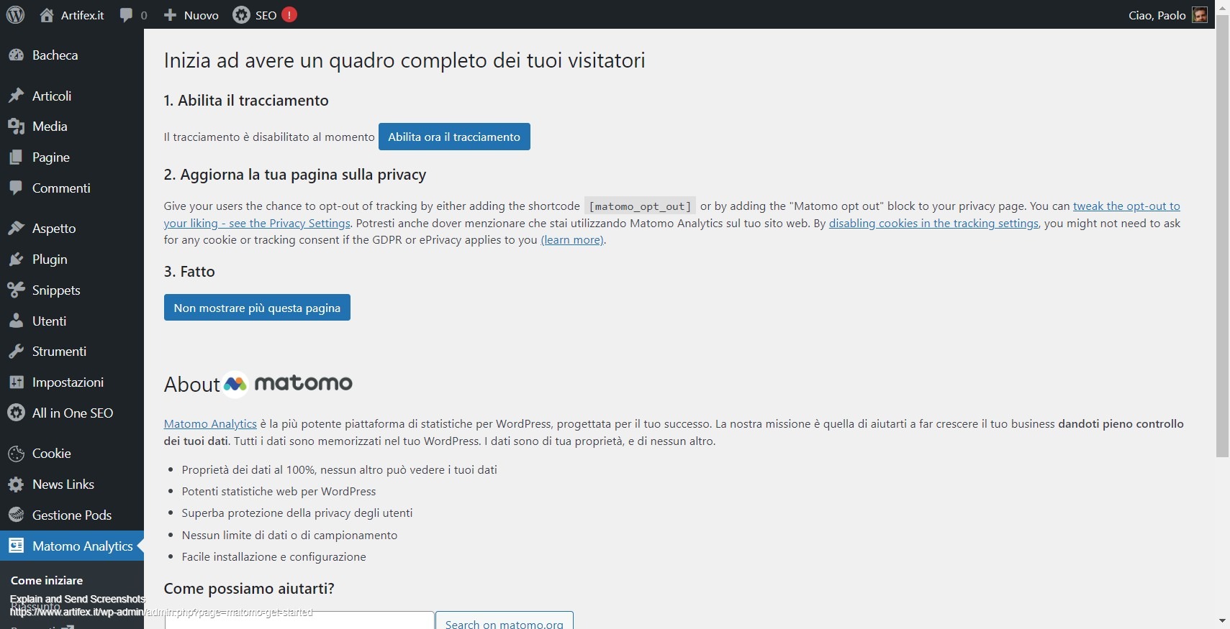Open the Gestione Pods menu label
Viewport: 1230px width, 629px height.
72,515
